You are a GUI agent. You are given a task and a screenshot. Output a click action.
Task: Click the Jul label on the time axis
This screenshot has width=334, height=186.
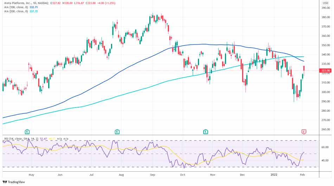(x=91, y=174)
